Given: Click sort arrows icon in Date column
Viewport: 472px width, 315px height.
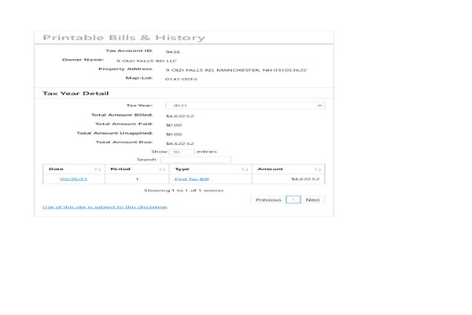Looking at the screenshot, I should point(98,169).
